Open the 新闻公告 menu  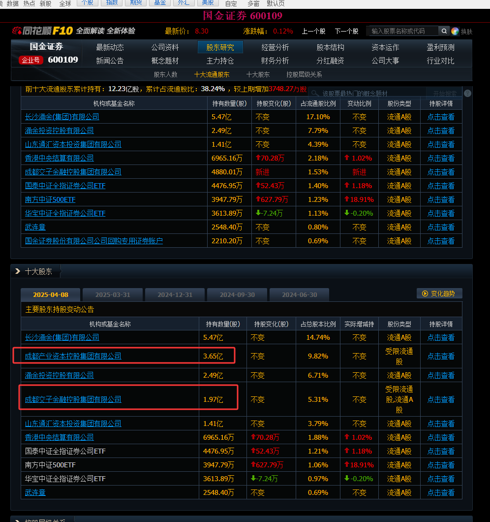click(x=110, y=61)
